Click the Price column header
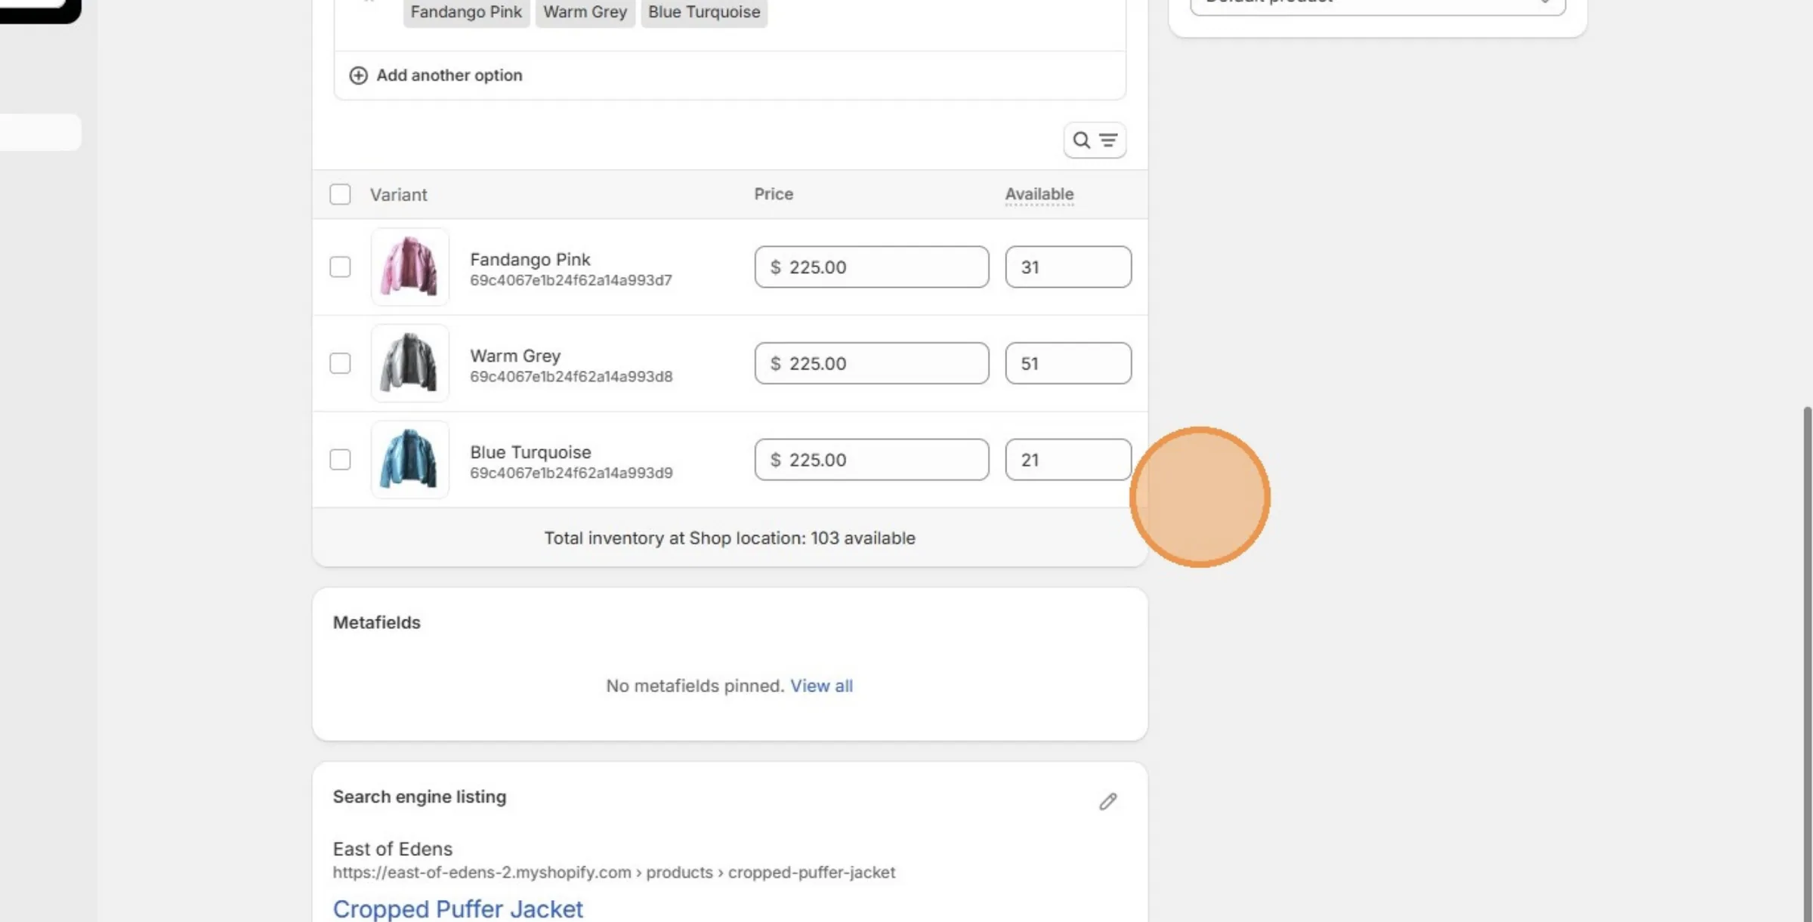 pos(774,194)
